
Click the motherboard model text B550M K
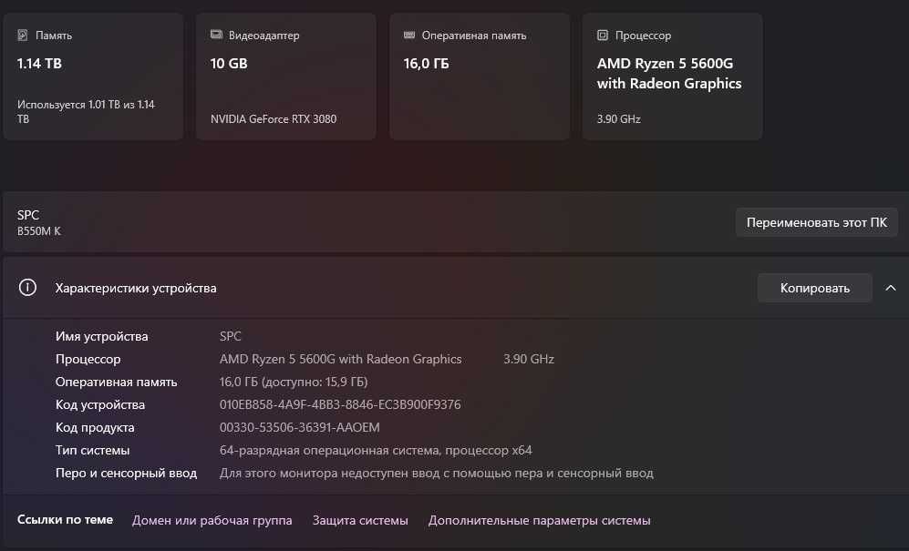(39, 230)
